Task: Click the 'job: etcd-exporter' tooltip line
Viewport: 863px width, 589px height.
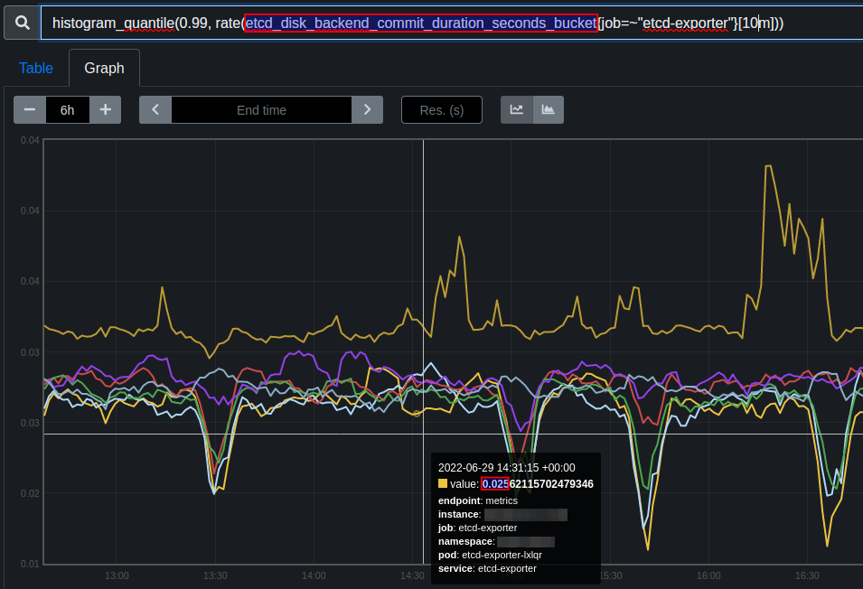Action: coord(478,528)
